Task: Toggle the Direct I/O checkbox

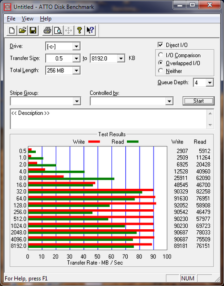Action: click(x=160, y=45)
